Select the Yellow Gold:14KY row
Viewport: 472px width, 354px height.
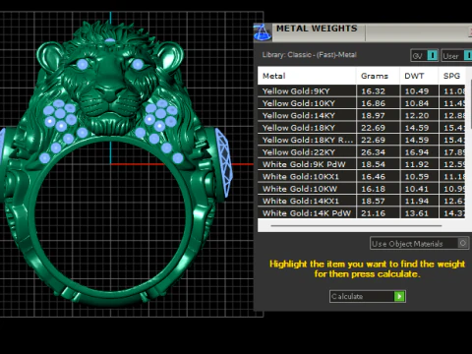coord(362,115)
